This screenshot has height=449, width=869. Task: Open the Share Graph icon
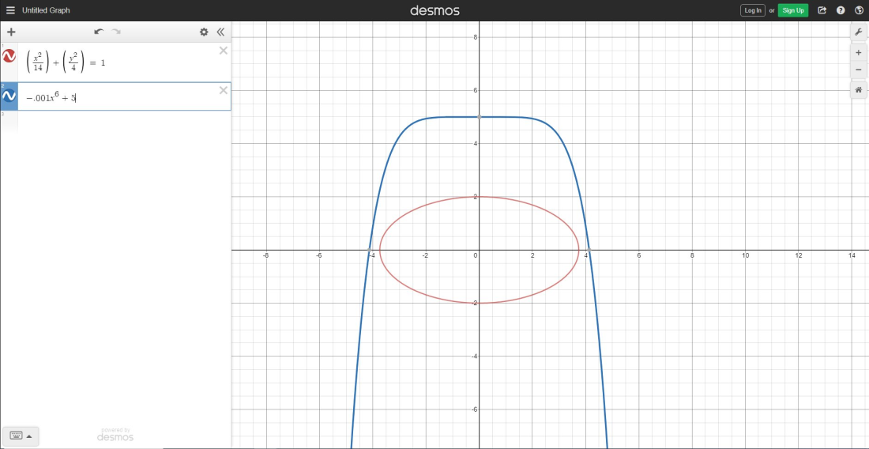[822, 10]
